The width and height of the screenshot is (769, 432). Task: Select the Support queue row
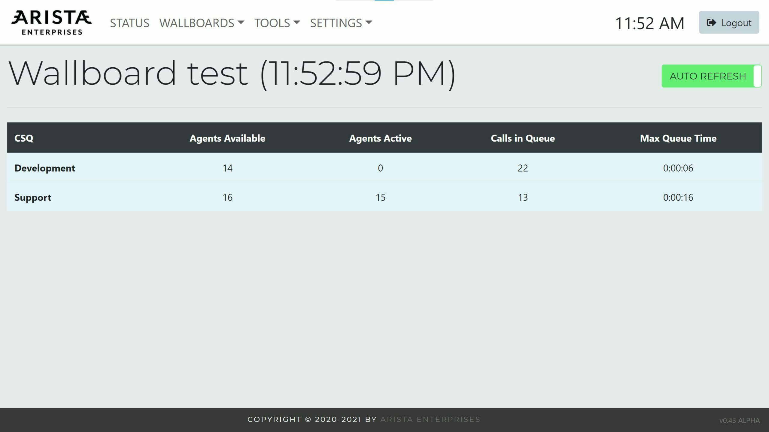[x=33, y=197]
